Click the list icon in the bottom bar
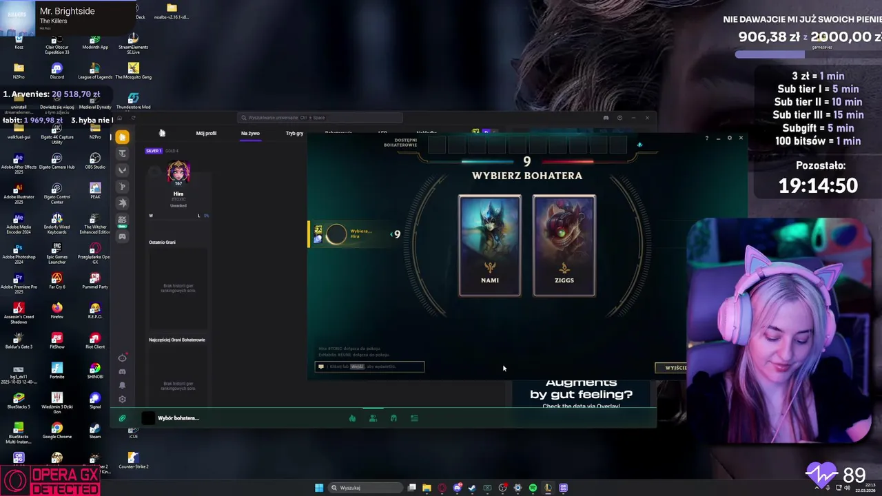The width and height of the screenshot is (882, 496). [x=414, y=418]
